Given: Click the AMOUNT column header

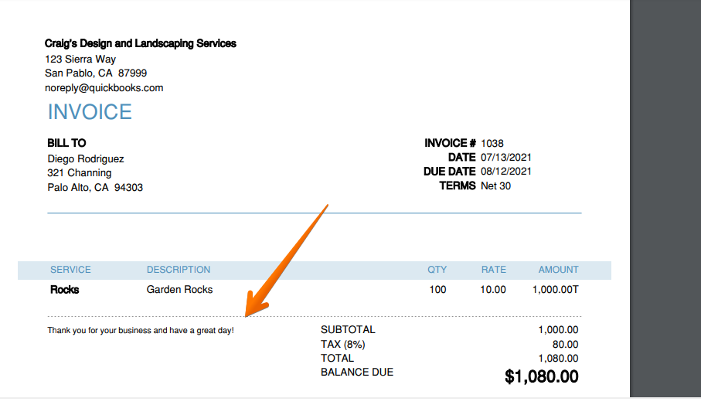Looking at the screenshot, I should point(558,270).
